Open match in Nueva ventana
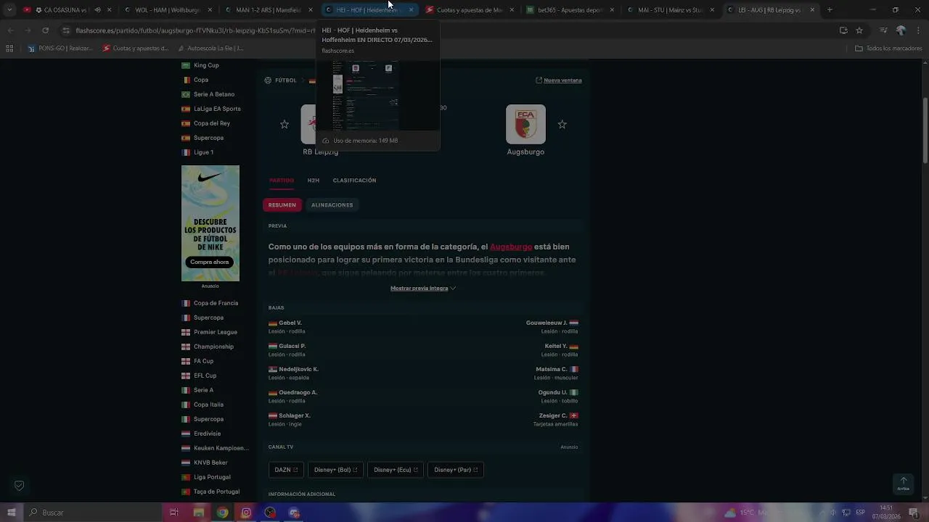The height and width of the screenshot is (522, 929). 558,80
